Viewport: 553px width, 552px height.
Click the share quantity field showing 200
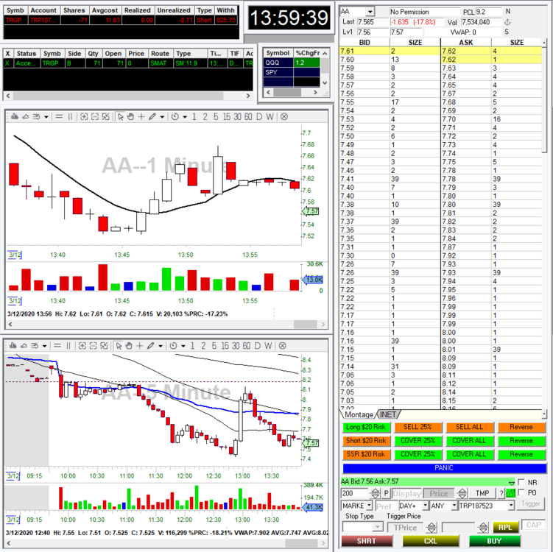(x=353, y=494)
